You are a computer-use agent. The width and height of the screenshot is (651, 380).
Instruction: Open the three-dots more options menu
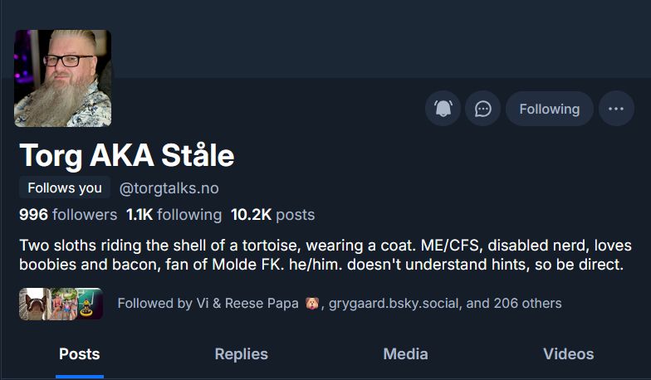pyautogui.click(x=615, y=109)
